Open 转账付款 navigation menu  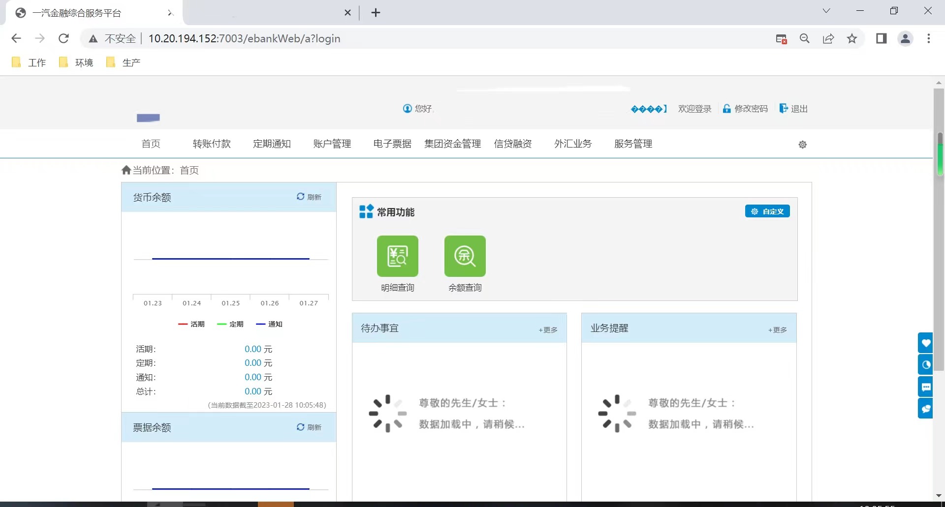click(212, 144)
